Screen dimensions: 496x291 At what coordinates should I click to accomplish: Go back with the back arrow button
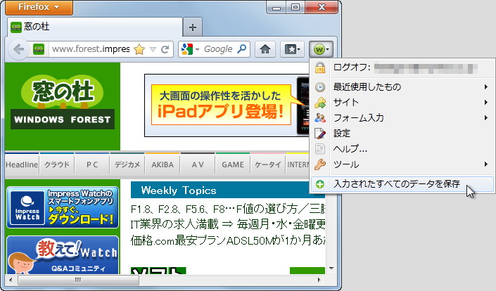(19, 49)
